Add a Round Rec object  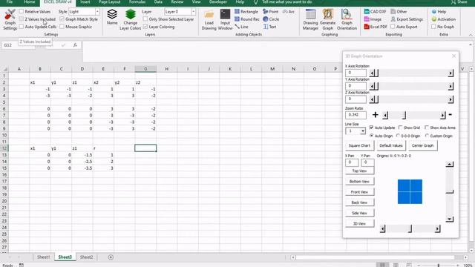[247, 19]
